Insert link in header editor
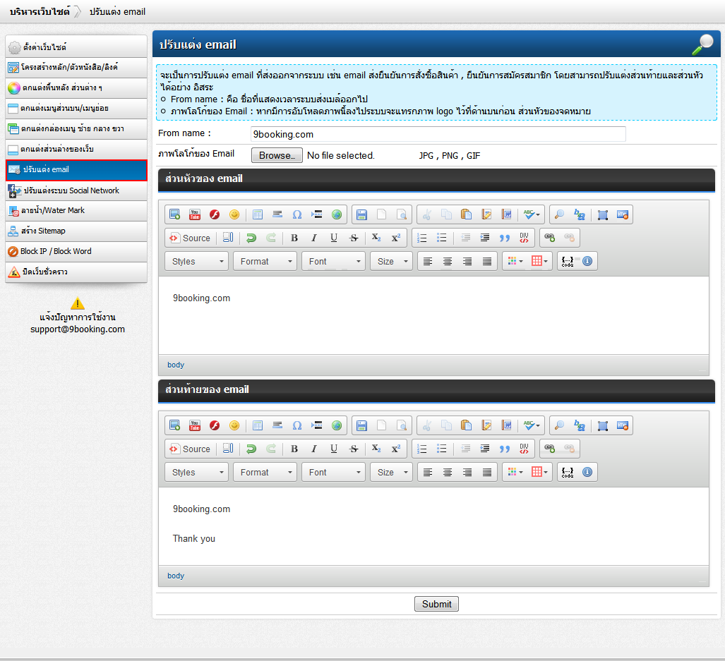This screenshot has width=725, height=661. click(549, 238)
